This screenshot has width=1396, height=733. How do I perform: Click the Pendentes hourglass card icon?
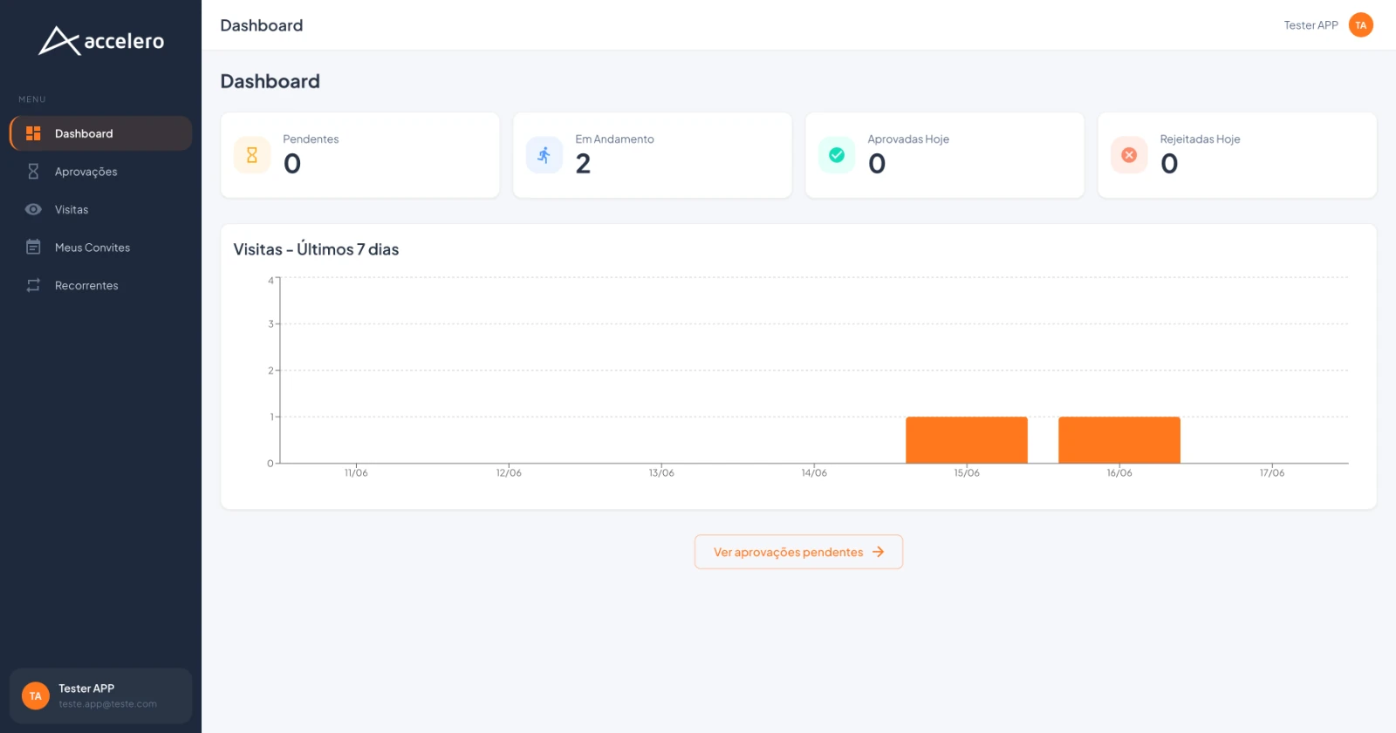click(x=252, y=155)
